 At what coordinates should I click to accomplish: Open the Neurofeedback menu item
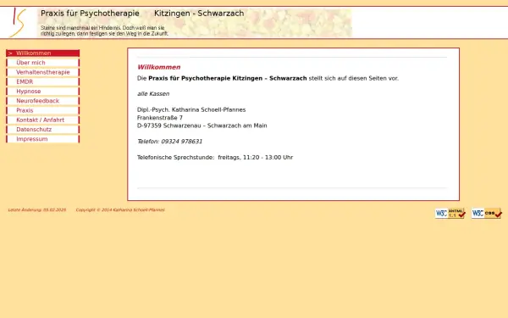[x=43, y=101]
